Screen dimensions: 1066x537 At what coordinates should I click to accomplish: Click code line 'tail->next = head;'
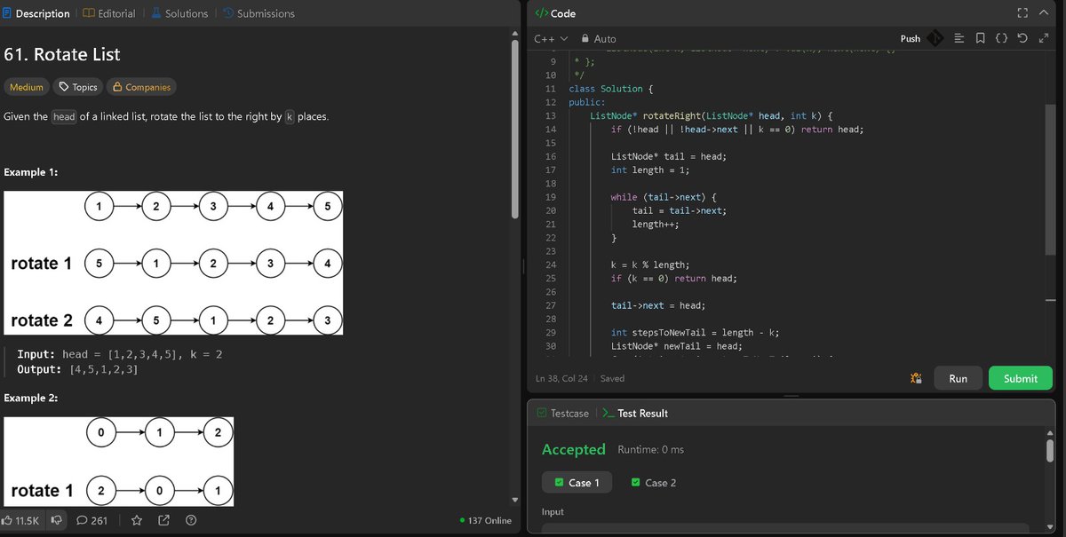coord(658,305)
